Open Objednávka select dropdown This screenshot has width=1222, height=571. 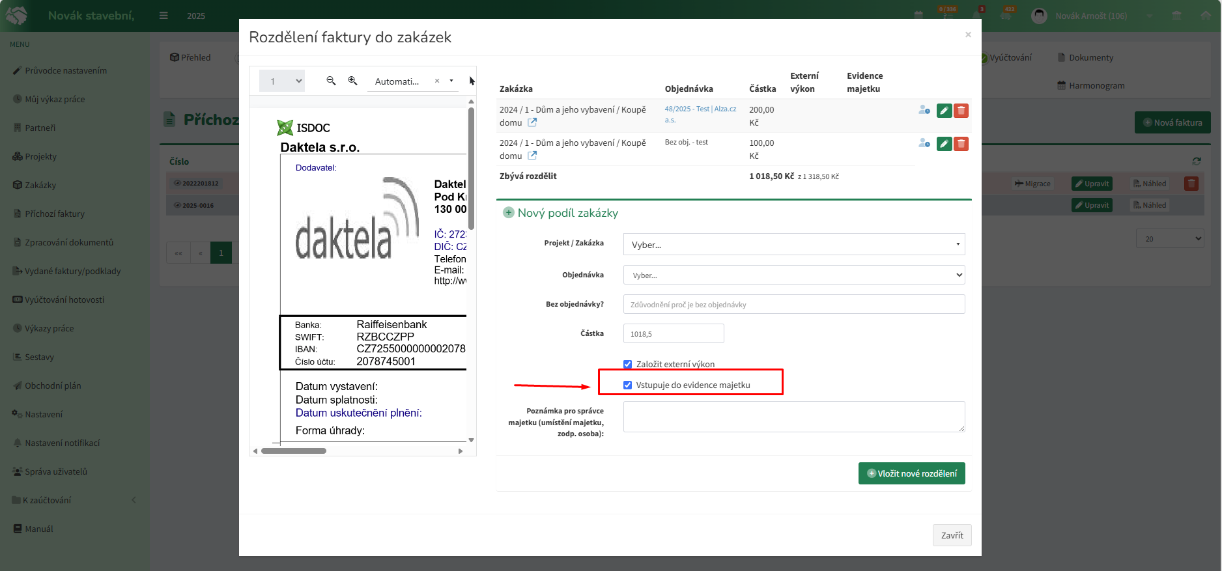(x=794, y=275)
